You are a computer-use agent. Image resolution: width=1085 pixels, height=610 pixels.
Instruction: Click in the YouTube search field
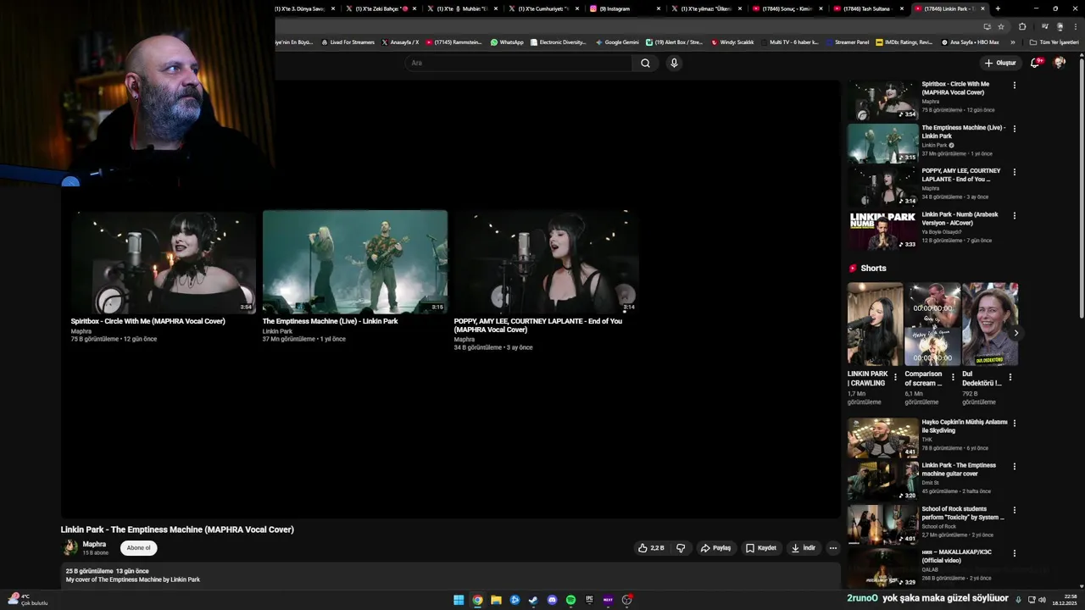[518, 63]
